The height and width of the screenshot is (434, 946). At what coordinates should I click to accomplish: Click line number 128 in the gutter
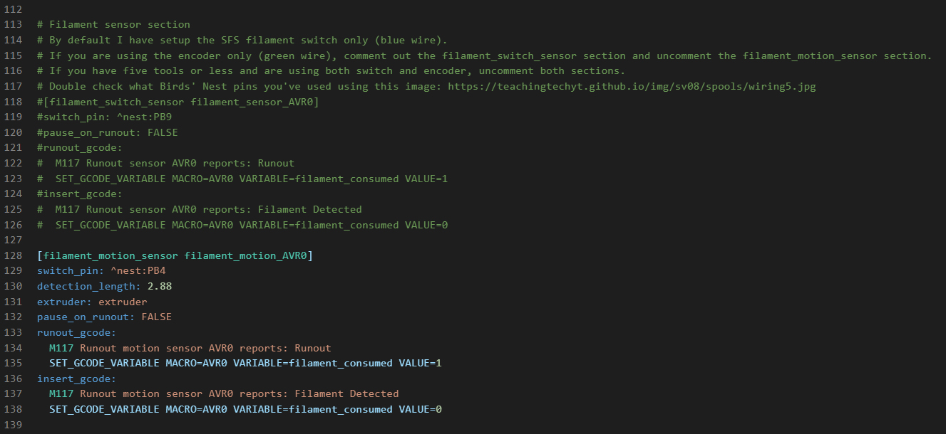pos(14,255)
